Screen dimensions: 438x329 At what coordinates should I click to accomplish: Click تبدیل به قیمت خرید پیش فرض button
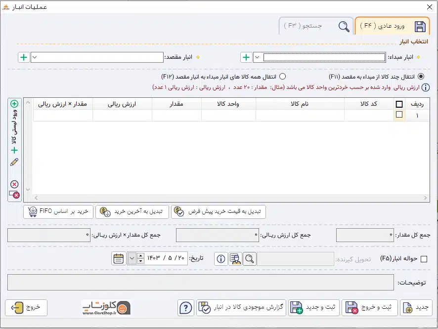tap(219, 212)
